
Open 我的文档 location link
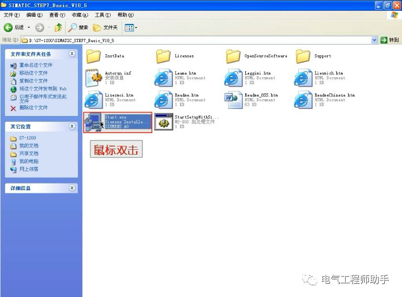click(29, 146)
